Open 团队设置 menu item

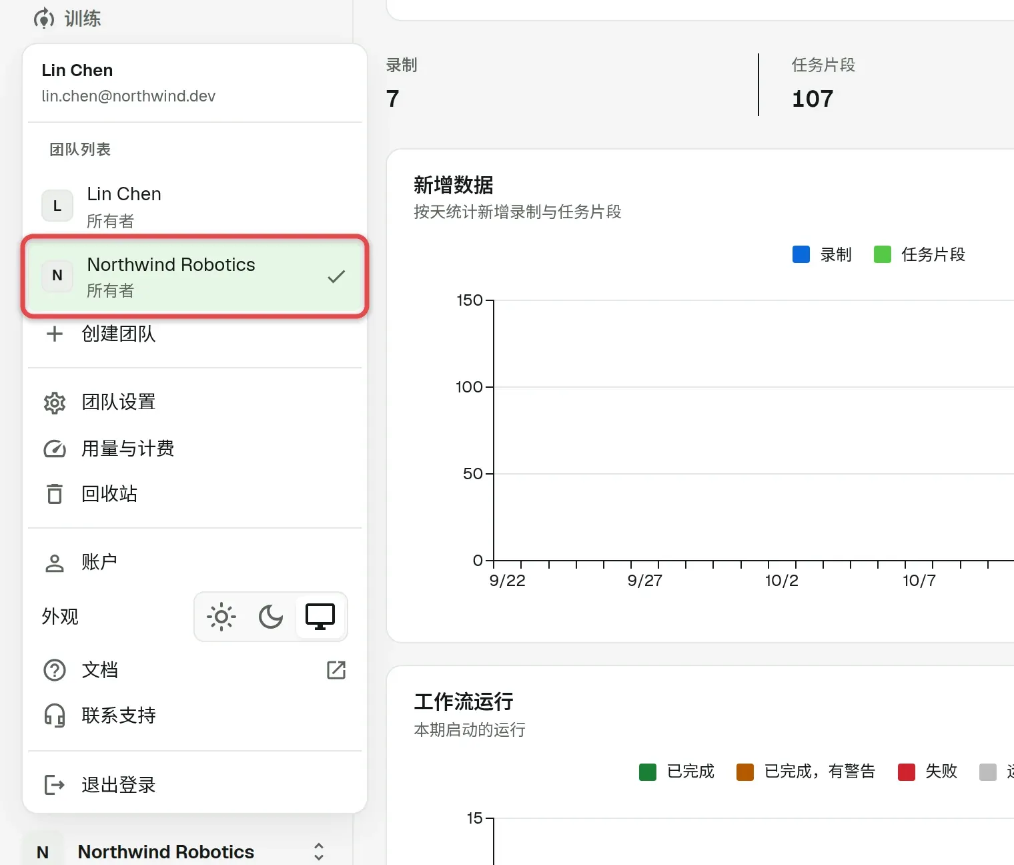pos(195,402)
